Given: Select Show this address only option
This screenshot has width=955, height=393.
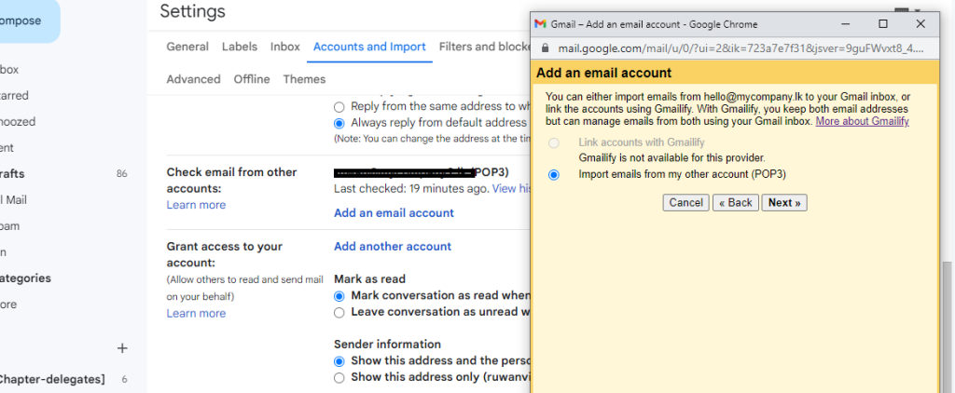Looking at the screenshot, I should (339, 378).
